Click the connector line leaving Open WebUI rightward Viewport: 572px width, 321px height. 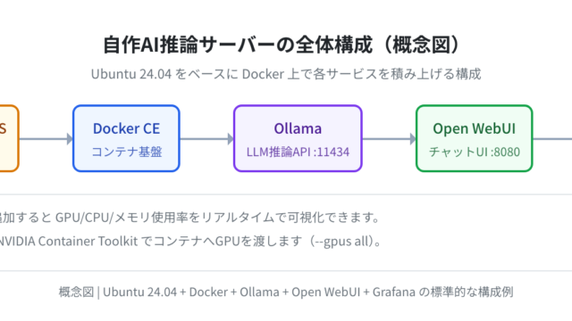pos(552,139)
